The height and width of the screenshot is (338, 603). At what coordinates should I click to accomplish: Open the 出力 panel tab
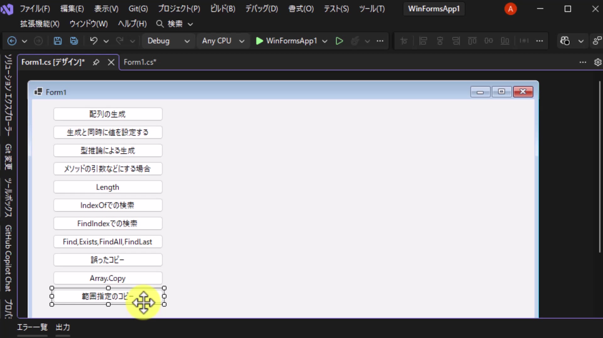(63, 327)
